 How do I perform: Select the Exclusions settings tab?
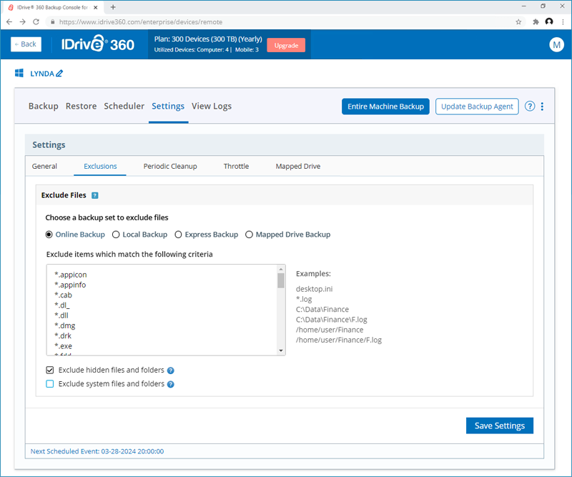[x=100, y=167]
